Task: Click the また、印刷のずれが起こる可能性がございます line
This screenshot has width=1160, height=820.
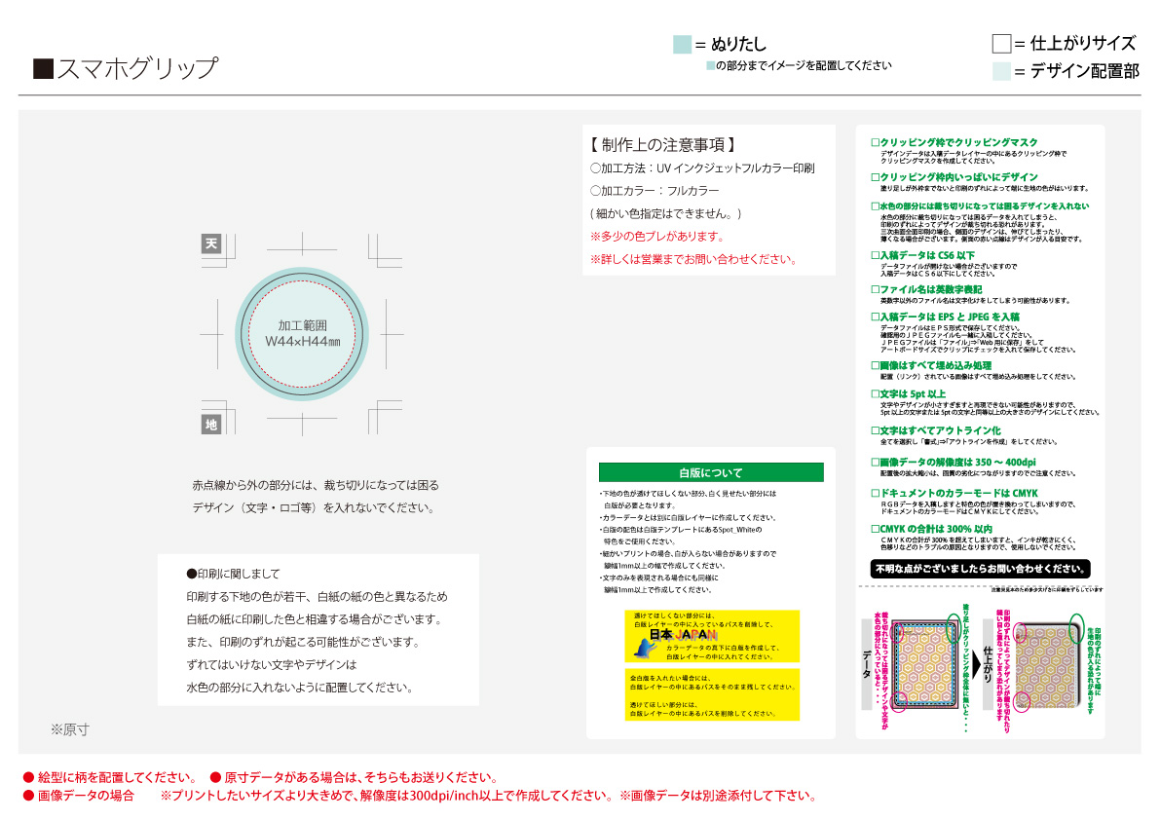Action: (x=303, y=642)
